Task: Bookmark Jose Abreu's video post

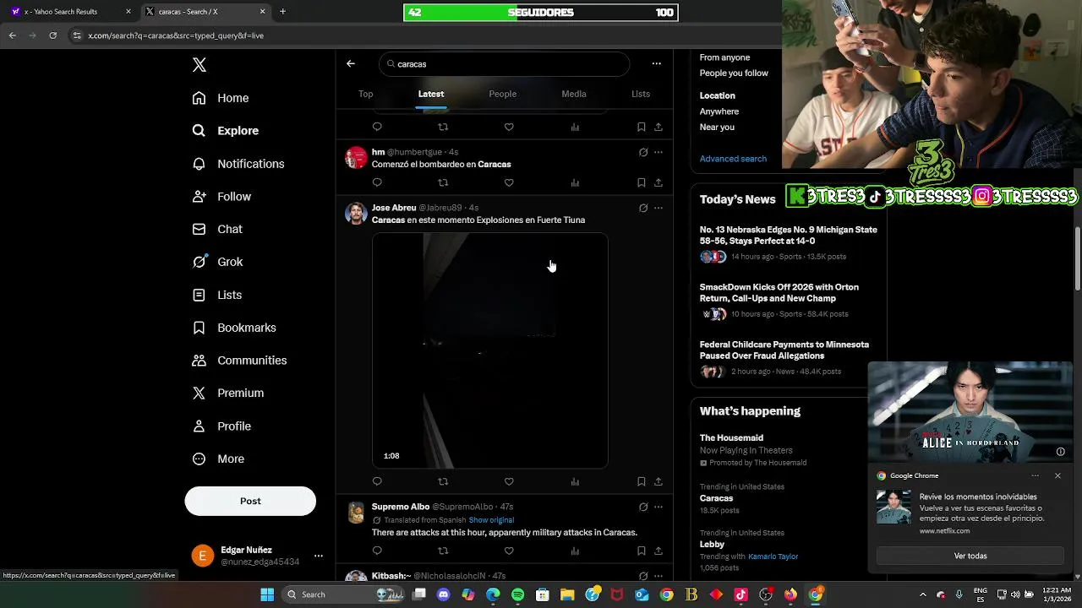Action: pos(641,481)
